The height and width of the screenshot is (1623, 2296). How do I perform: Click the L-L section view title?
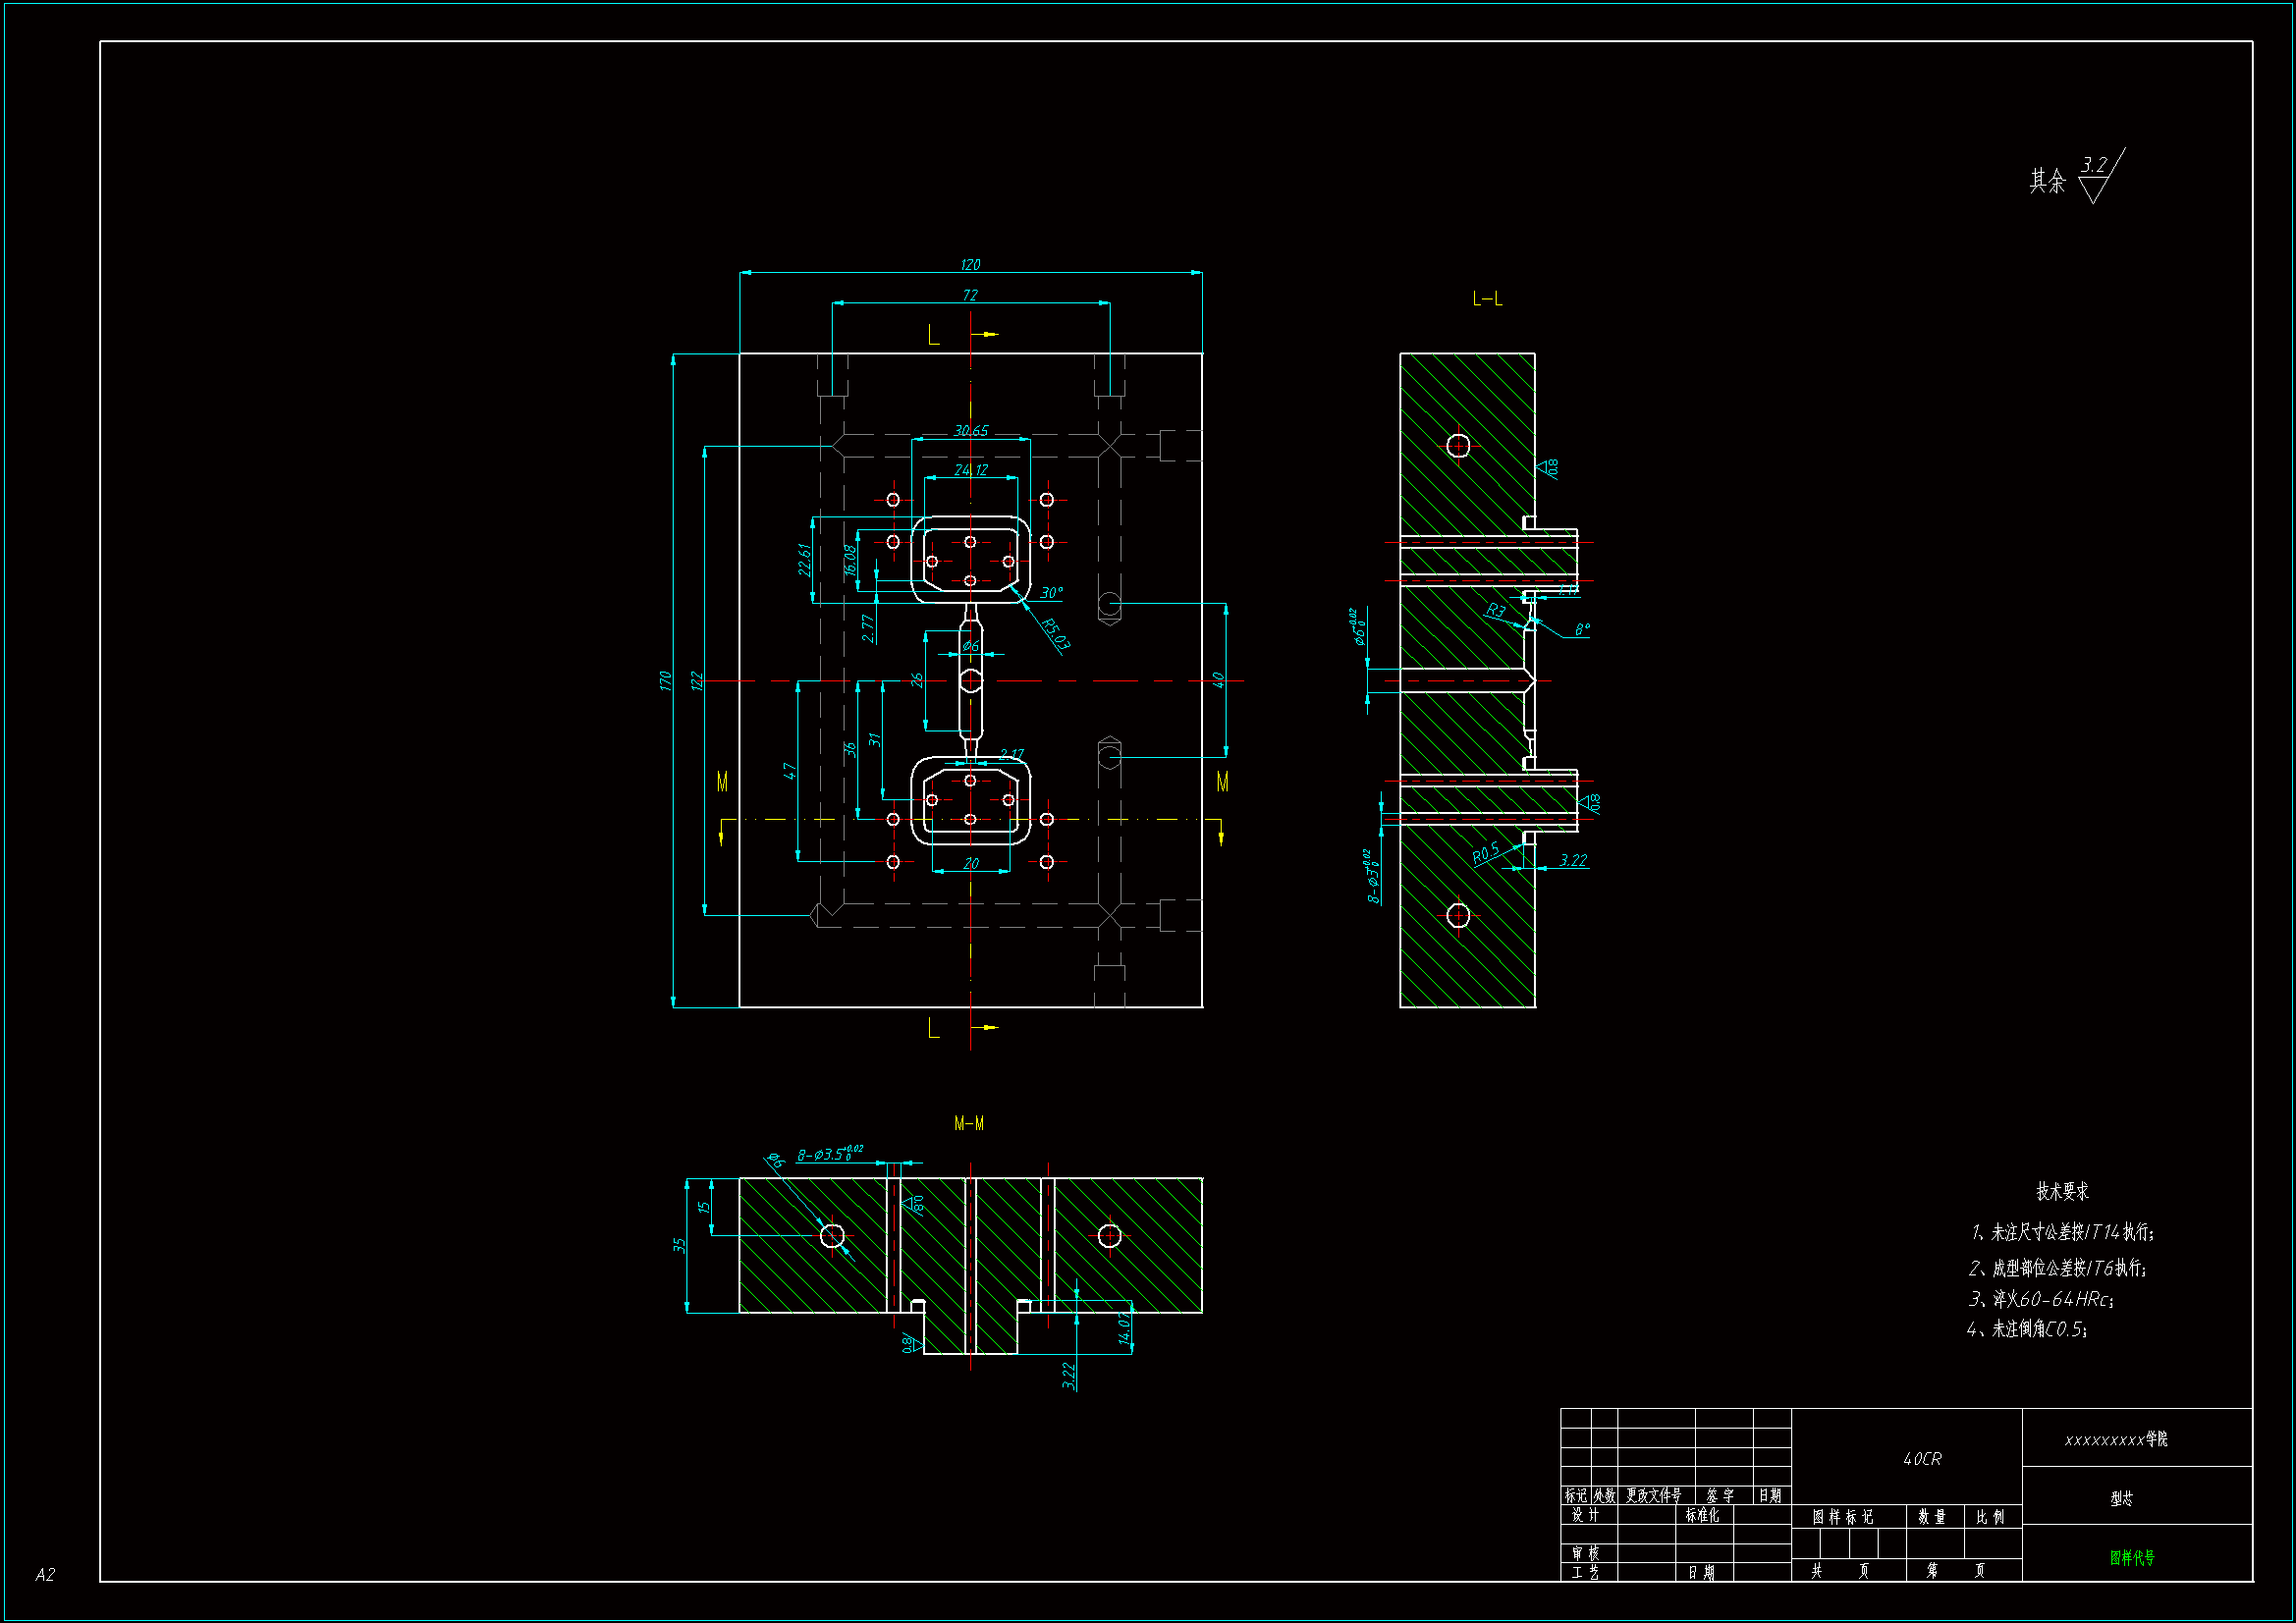(1487, 299)
